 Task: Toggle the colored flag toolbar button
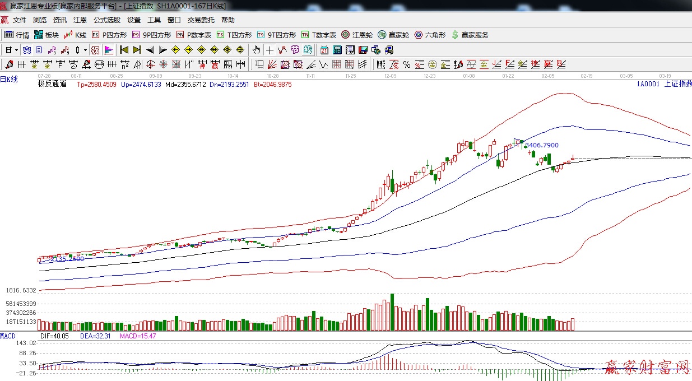(108, 50)
